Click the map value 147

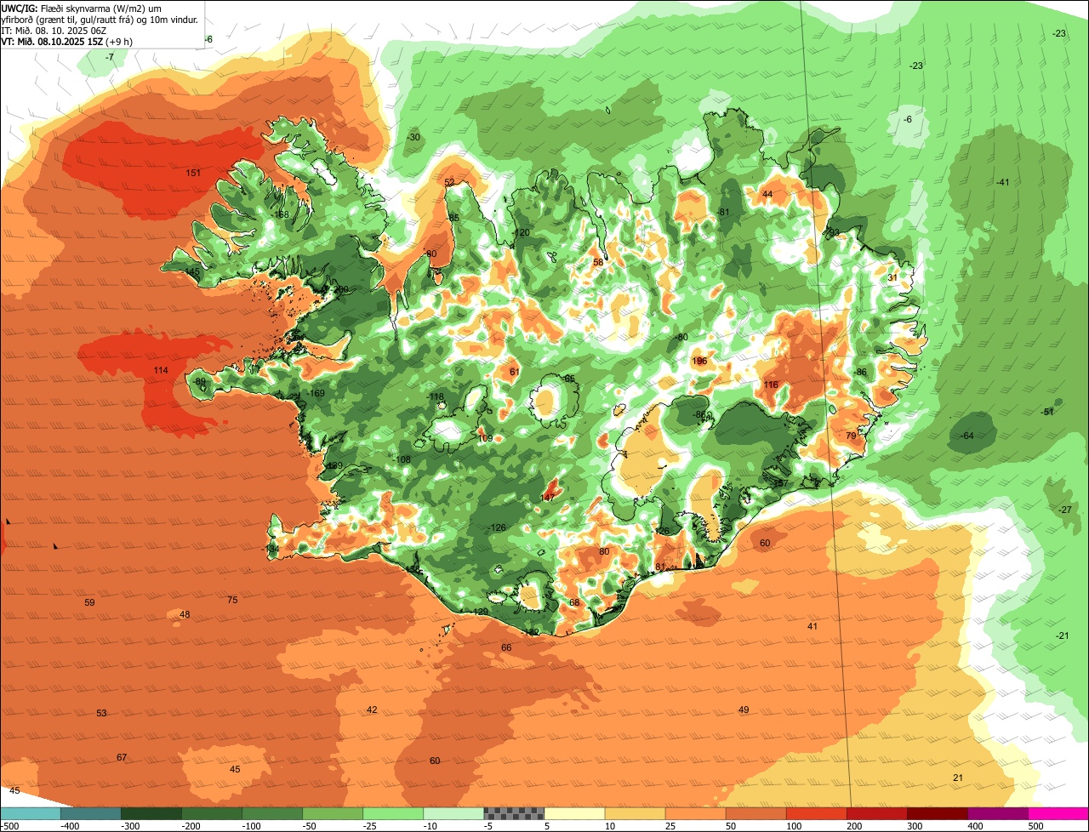tap(547, 497)
